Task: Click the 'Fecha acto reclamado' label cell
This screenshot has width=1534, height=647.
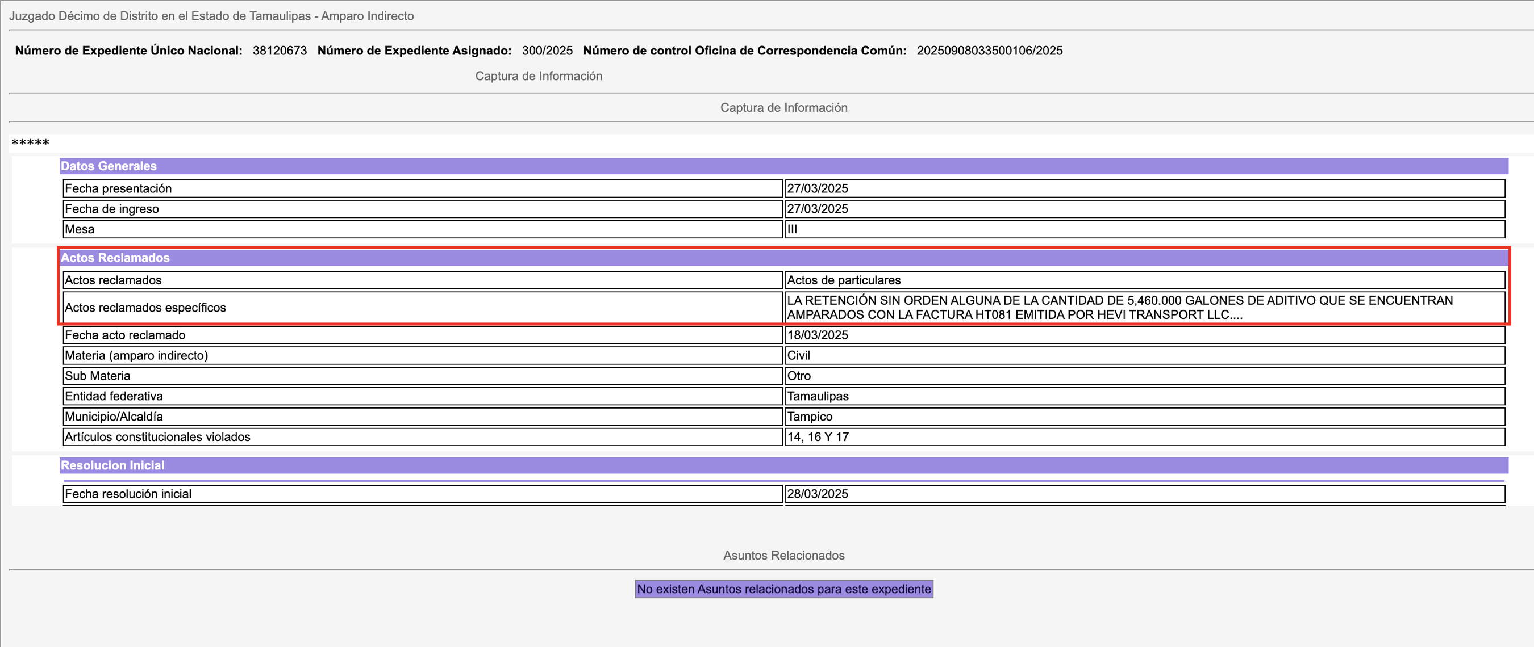Action: (x=423, y=335)
